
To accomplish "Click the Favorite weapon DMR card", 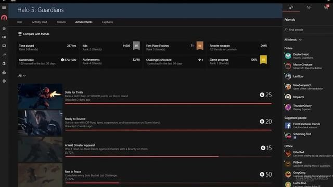I will [238, 47].
